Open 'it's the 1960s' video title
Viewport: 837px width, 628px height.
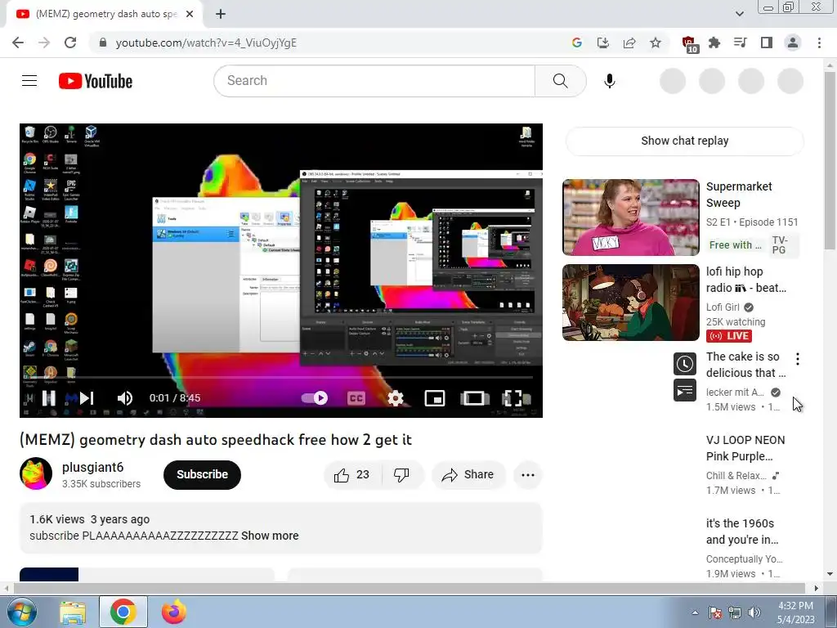(742, 532)
